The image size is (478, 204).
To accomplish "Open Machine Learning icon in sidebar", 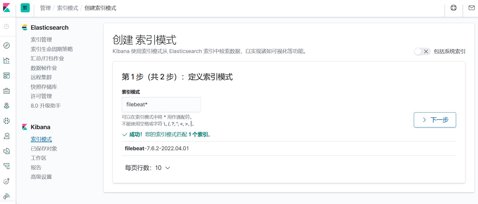I will click(7, 121).
